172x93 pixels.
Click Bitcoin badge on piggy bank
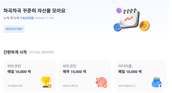click(x=105, y=86)
